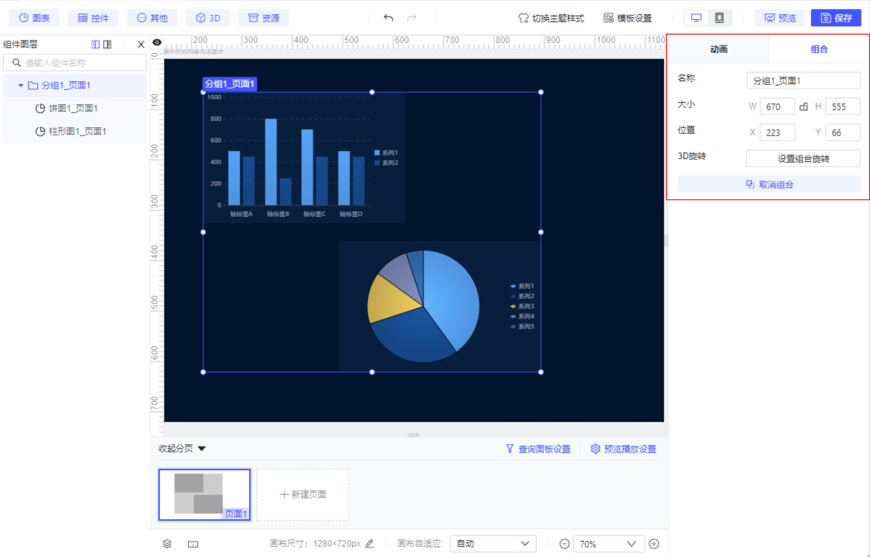Dock layer panel to left icon

(96, 44)
